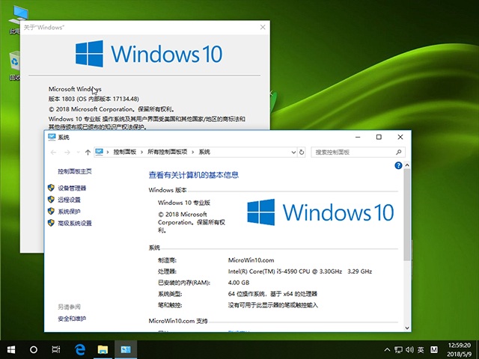Expand chevron after All Control Panel Items breadcrumb

[x=193, y=152]
